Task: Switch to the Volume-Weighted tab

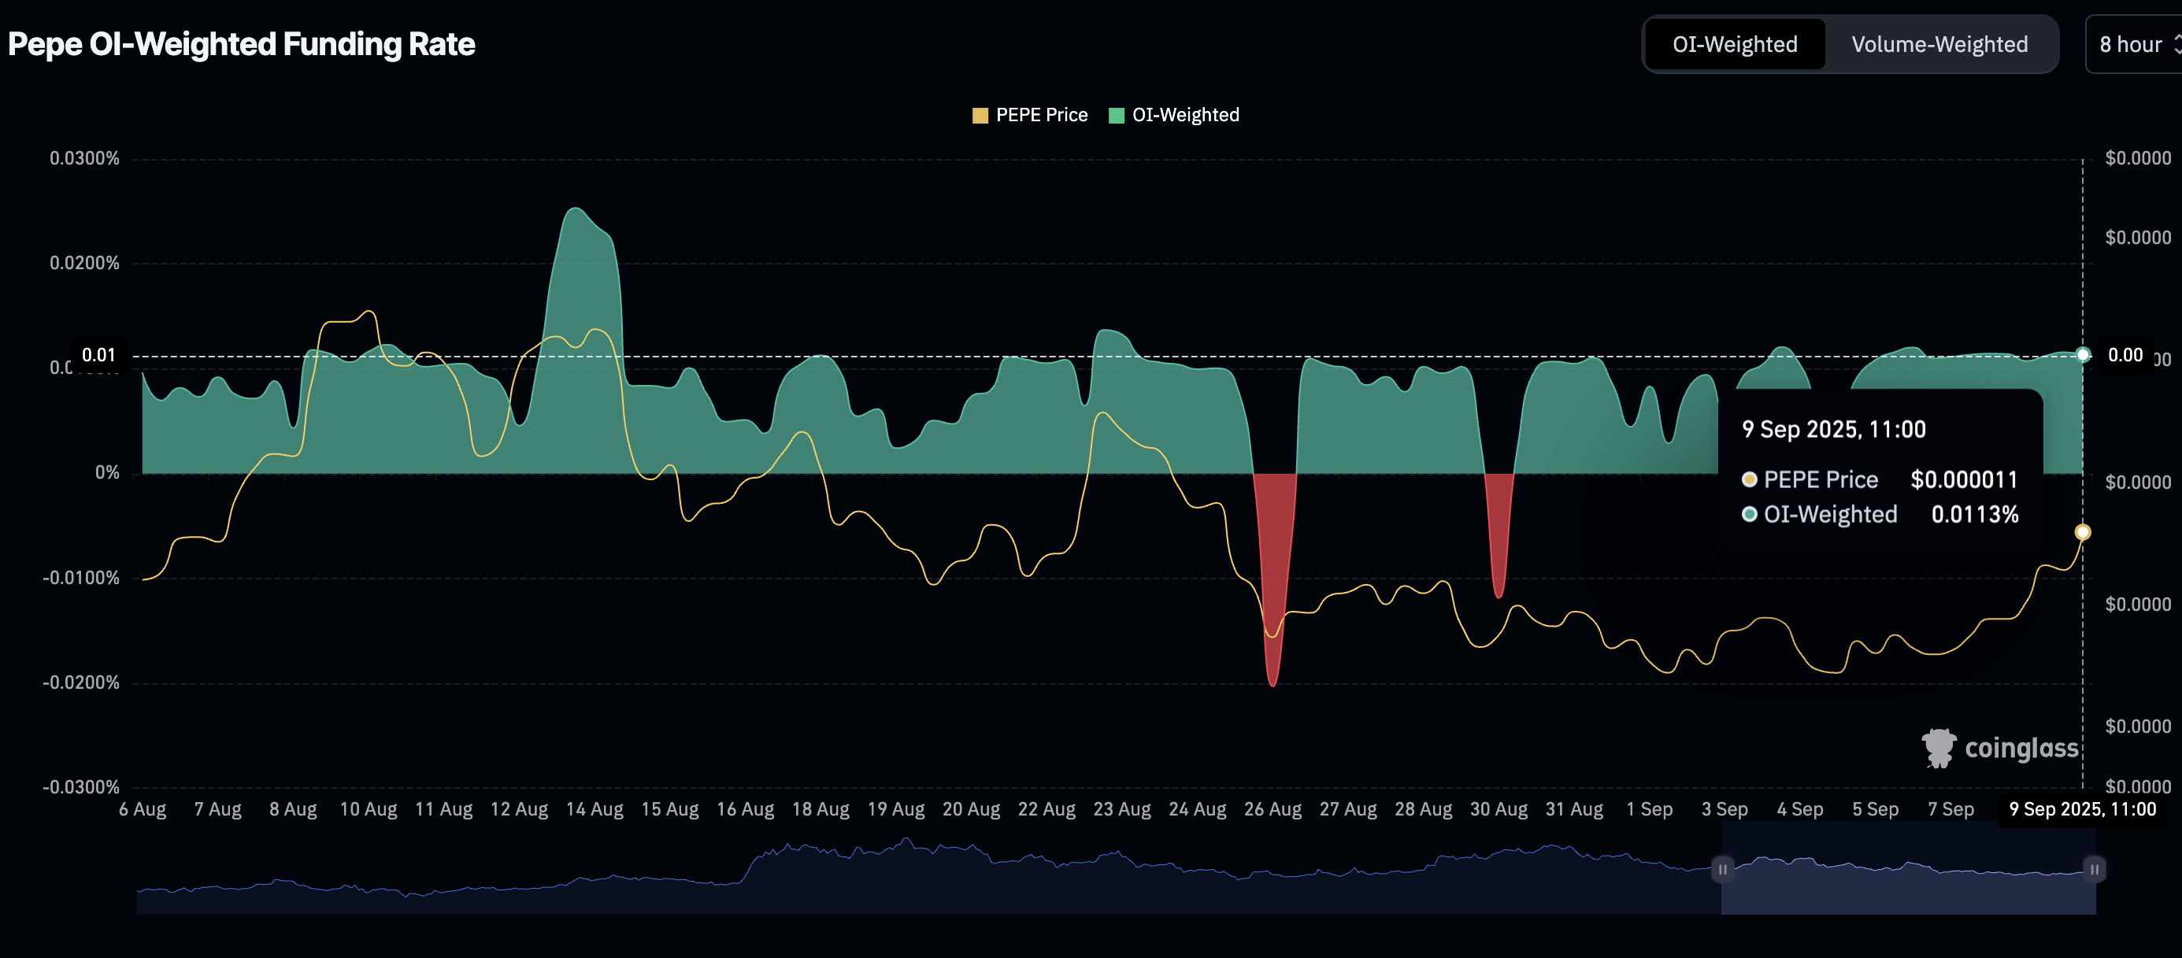Action: [1939, 44]
